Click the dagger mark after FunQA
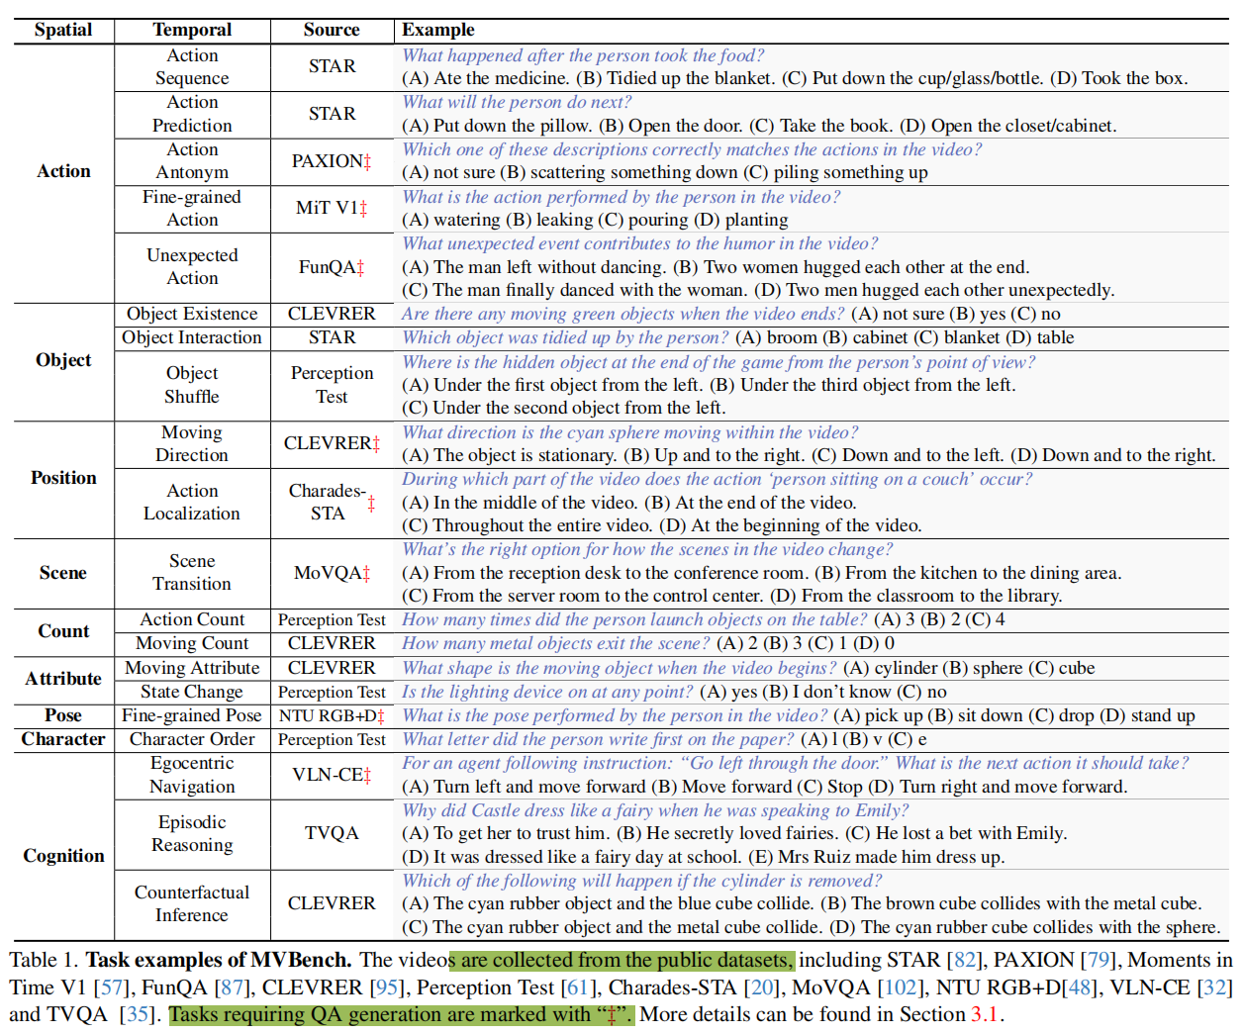The height and width of the screenshot is (1034, 1244). 360,267
